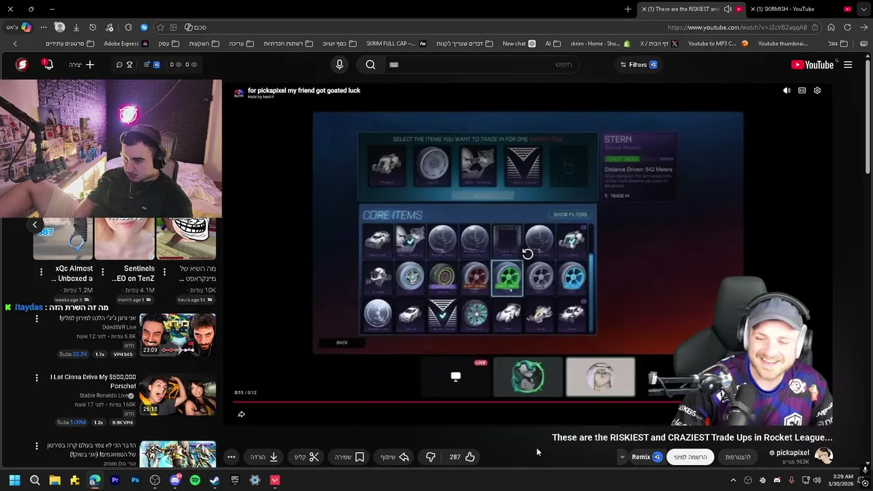The width and height of the screenshot is (873, 491).
Task: Like the video with thumbs up
Action: point(462,457)
